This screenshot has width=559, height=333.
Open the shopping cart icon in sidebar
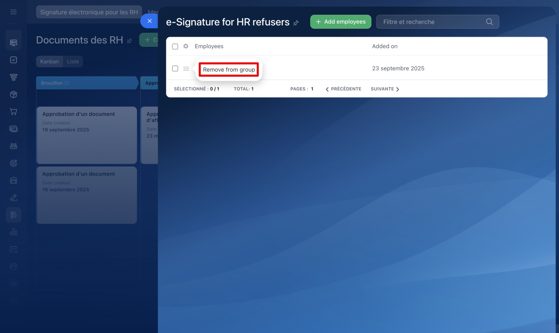point(14,112)
